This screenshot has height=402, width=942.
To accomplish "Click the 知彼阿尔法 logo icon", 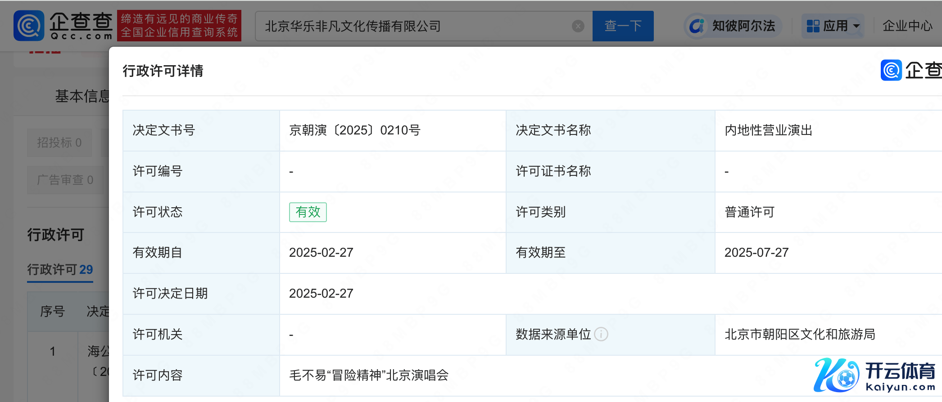I will point(697,26).
